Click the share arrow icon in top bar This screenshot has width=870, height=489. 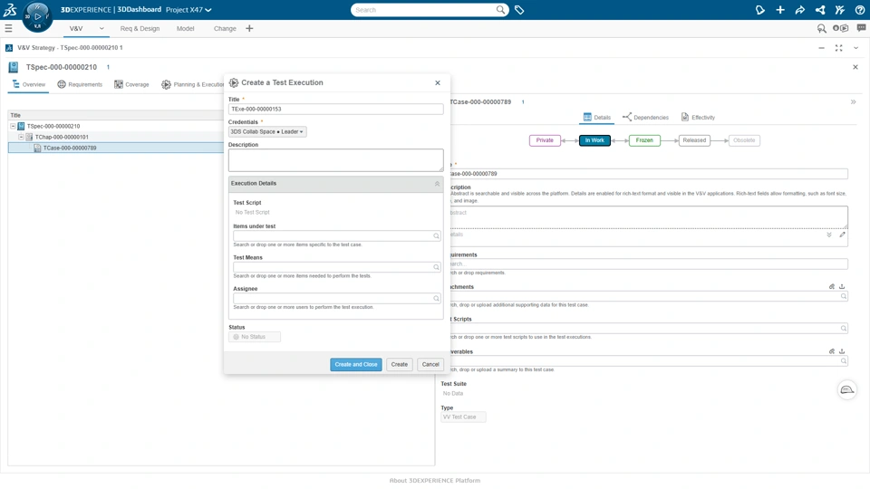coord(800,10)
